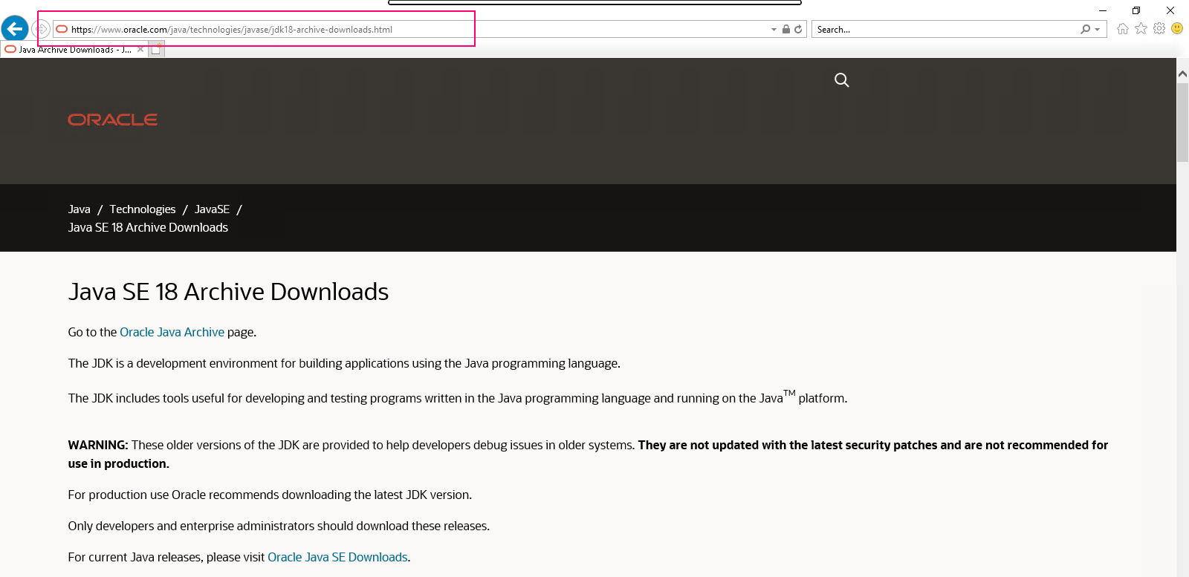
Task: Click the browser Forward arrow button
Action: [x=41, y=29]
